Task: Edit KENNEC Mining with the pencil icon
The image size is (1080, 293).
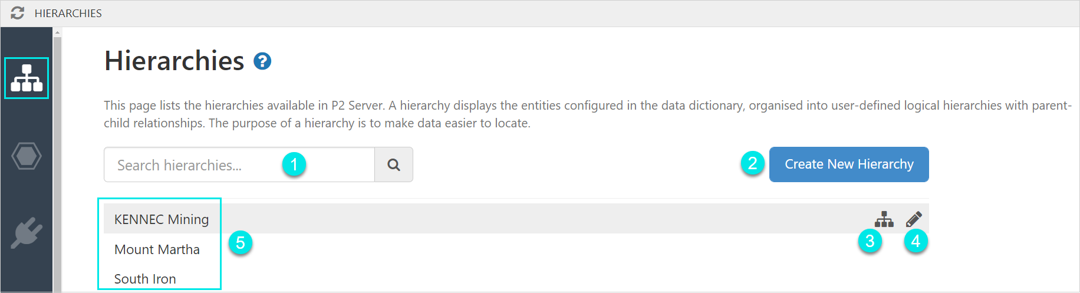Action: pos(914,219)
